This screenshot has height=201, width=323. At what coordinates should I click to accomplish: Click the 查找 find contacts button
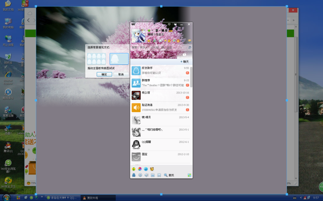169,175
